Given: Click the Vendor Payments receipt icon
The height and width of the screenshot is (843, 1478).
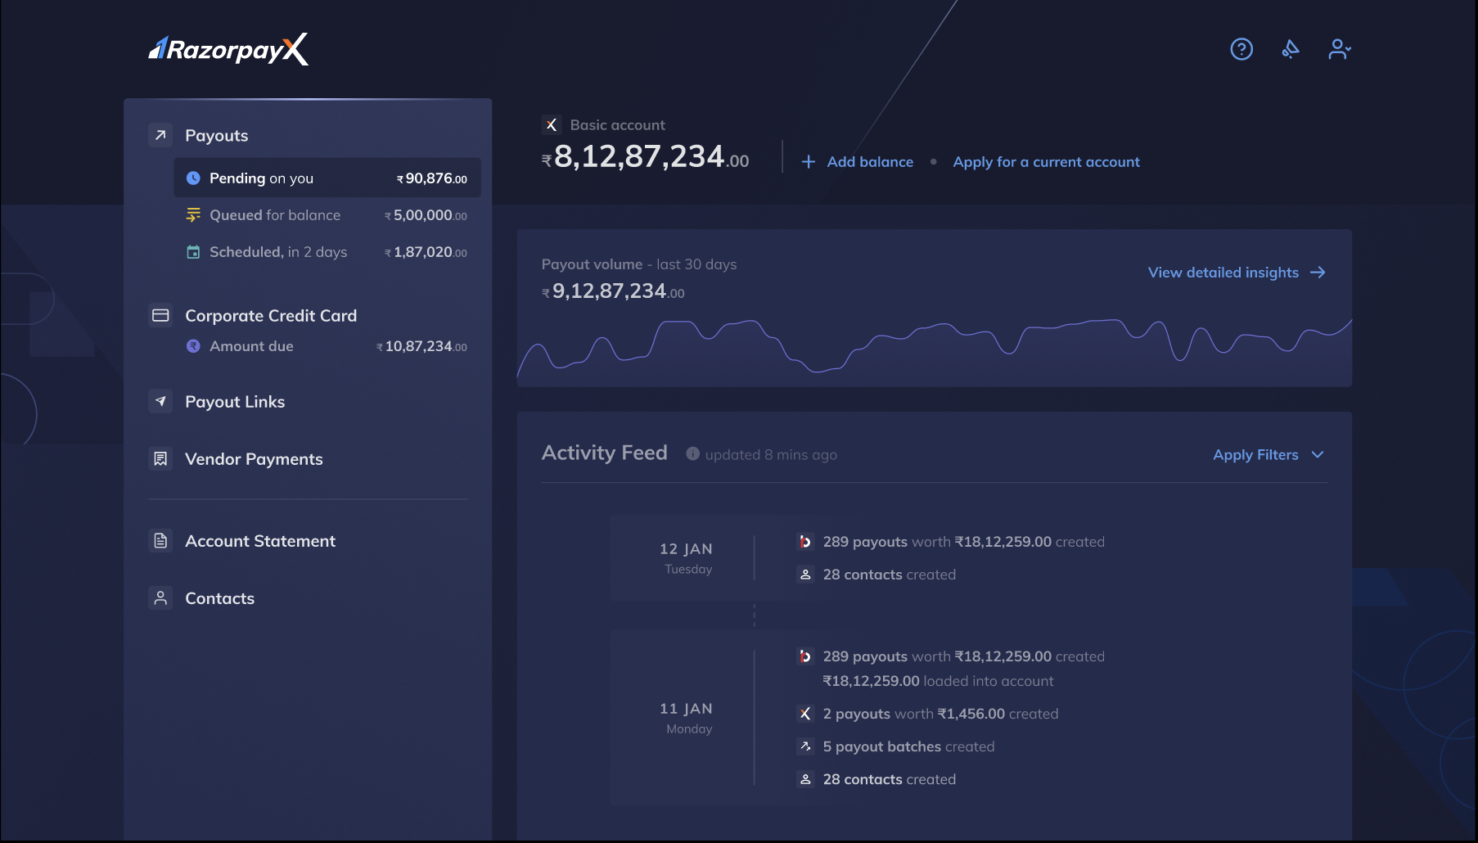Looking at the screenshot, I should [160, 458].
